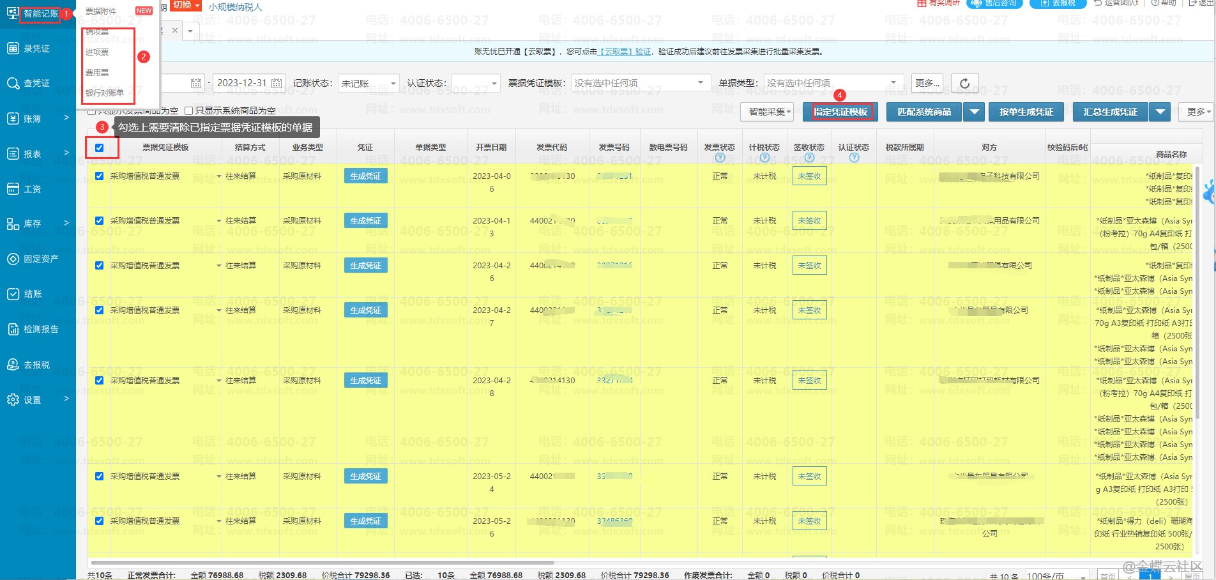Viewport: 1216px width, 580px height.
Task: Click the refresh icon button beside 更多...
Action: [x=964, y=83]
